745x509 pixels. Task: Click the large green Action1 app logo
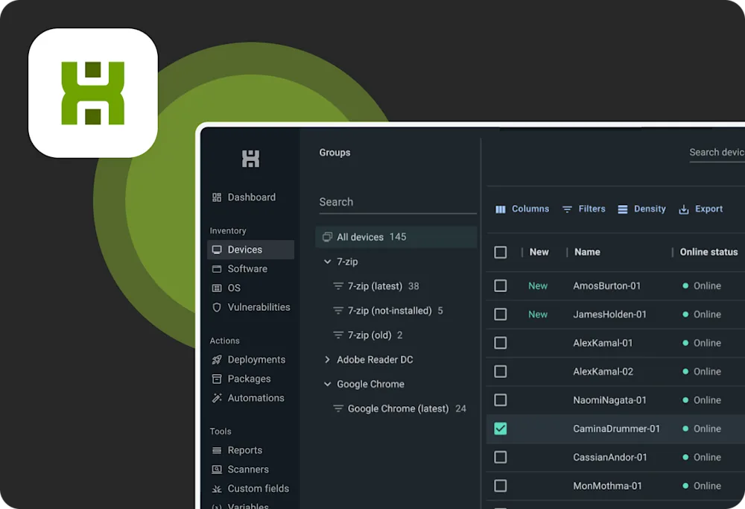tap(93, 93)
